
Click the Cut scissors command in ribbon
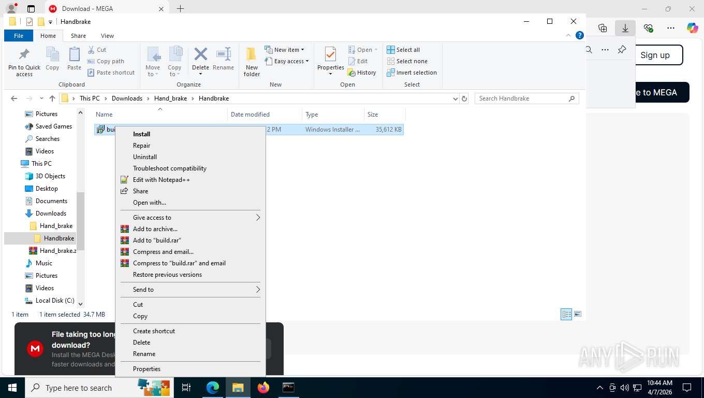click(x=97, y=50)
